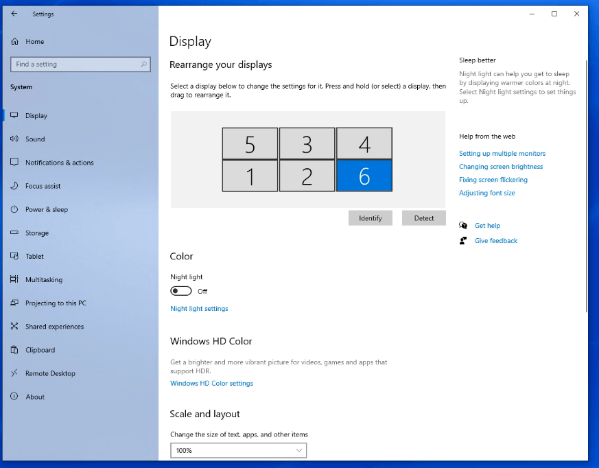Click the Shared experiences icon

coord(14,326)
